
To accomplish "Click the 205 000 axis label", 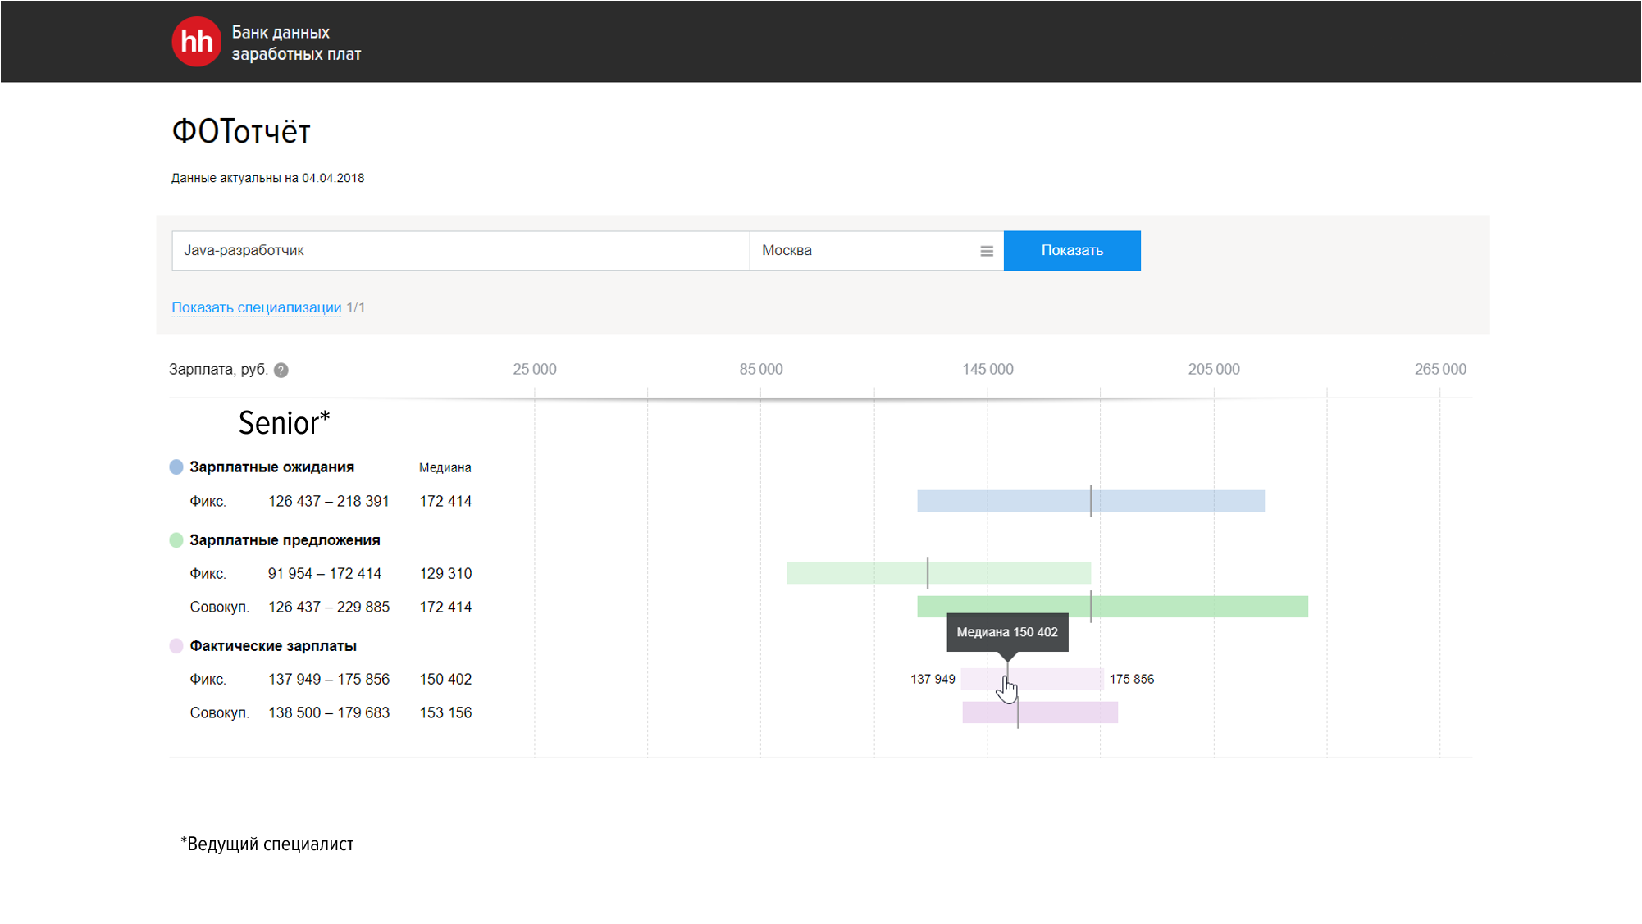I will (1214, 370).
